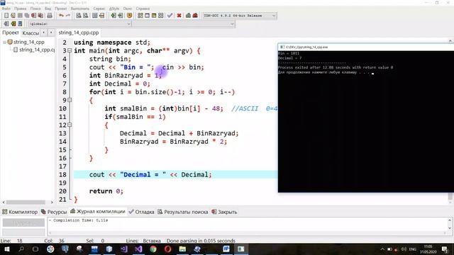The image size is (454, 255).
Task: Open Opera browser from the taskbar
Action: pos(168,249)
